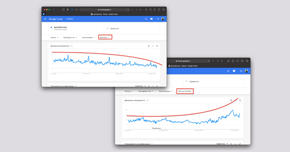
Task: Focus the front window address bar trends.google.ru
Action: [105, 9]
